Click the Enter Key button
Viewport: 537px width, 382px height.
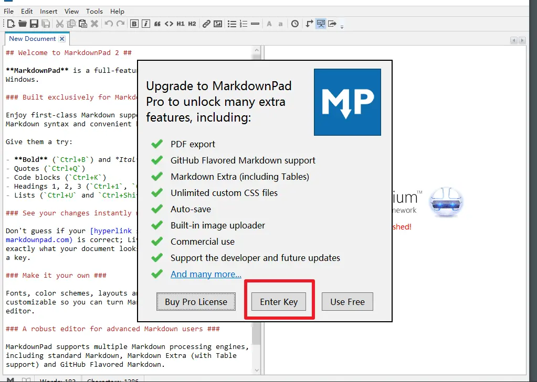click(279, 302)
